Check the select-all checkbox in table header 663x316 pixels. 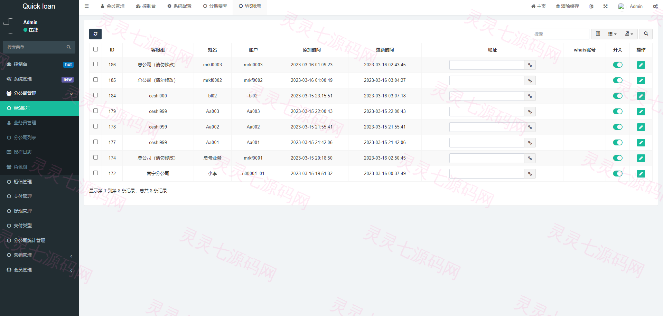[96, 49]
